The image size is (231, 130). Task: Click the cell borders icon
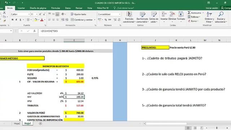pos(28,19)
